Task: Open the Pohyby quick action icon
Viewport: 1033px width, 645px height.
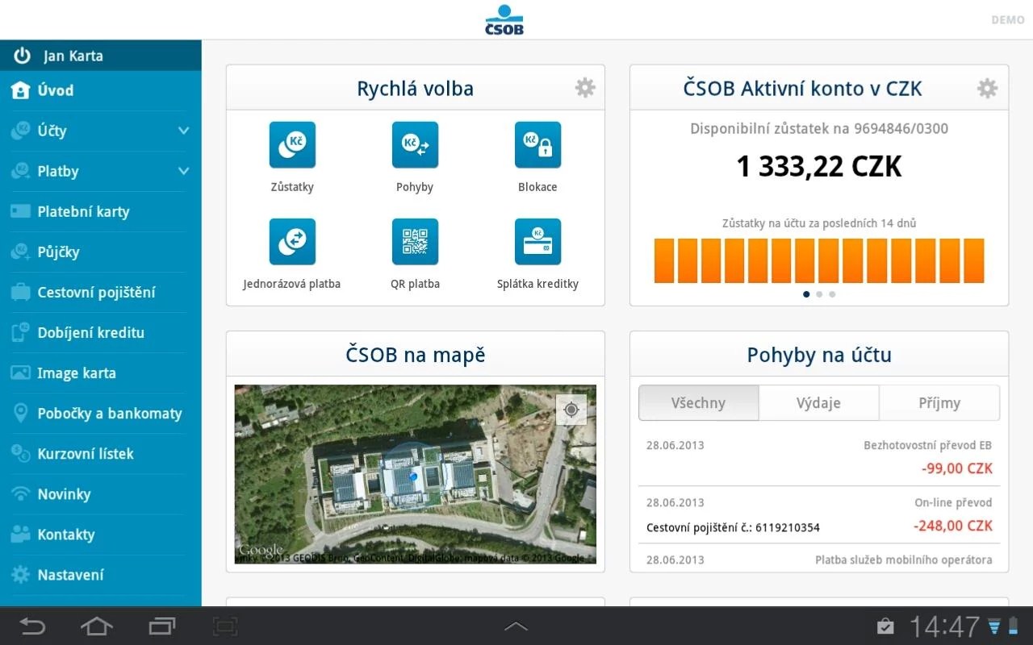Action: [415, 145]
